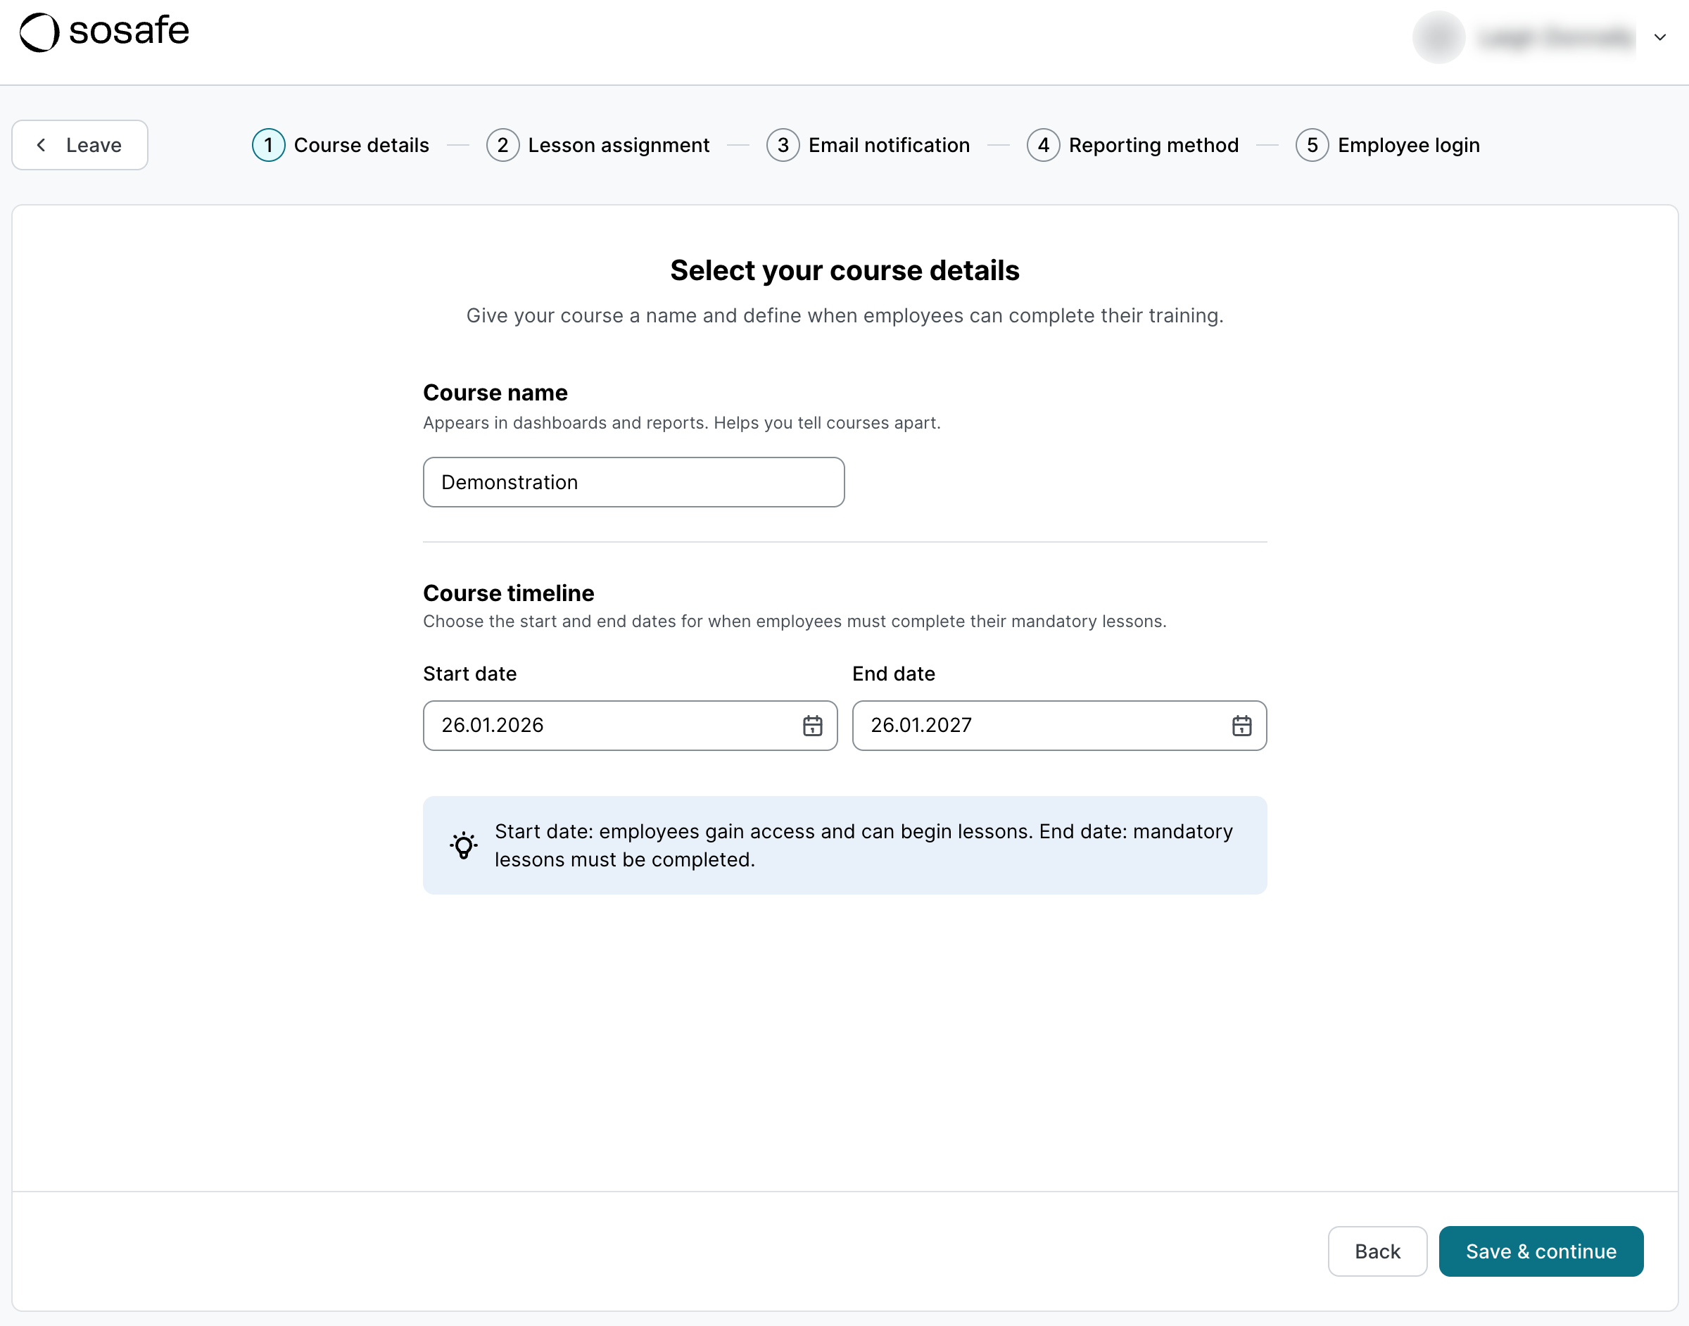Select step circle 3 for Email notification
Image resolution: width=1689 pixels, height=1326 pixels.
[783, 145]
